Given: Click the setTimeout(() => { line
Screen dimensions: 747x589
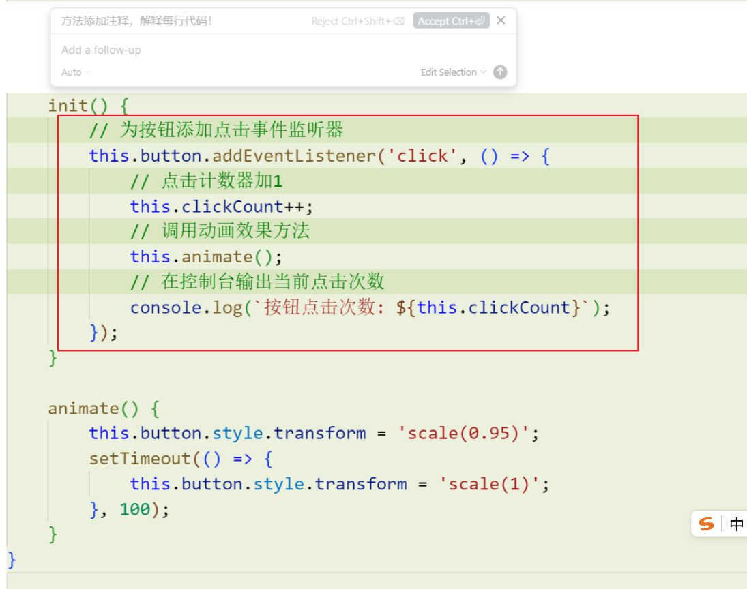Looking at the screenshot, I should 181,459.
